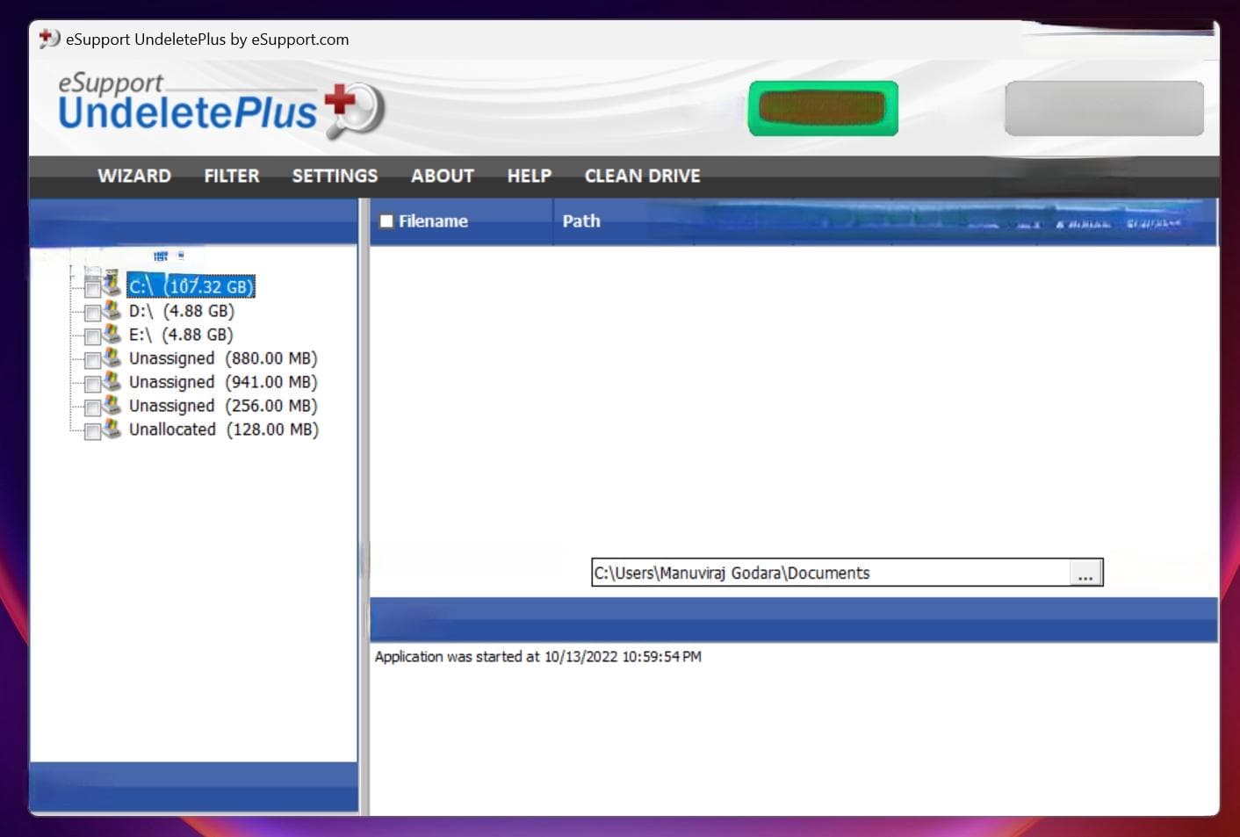This screenshot has height=837, width=1240.
Task: Tick the Unallocated (128.00 MB) checkbox
Action: (92, 431)
